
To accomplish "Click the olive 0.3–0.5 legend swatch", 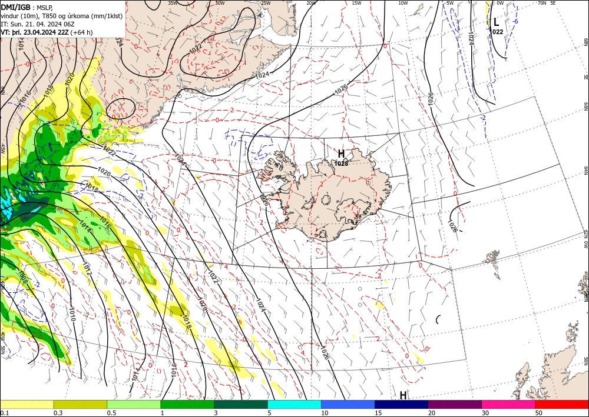I will pyautogui.click(x=80, y=404).
